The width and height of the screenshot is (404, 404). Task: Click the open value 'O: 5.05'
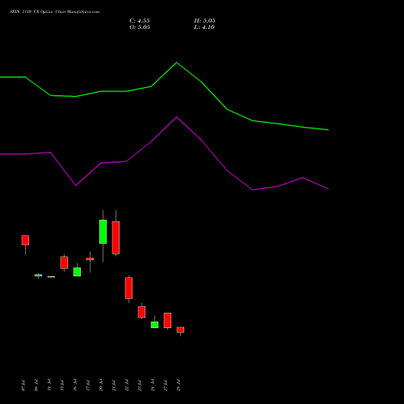pos(140,27)
